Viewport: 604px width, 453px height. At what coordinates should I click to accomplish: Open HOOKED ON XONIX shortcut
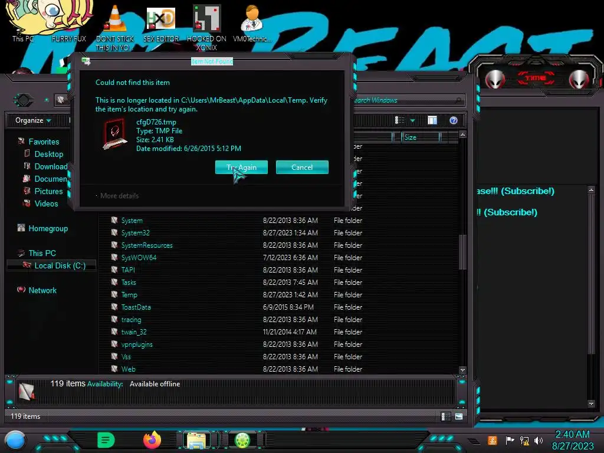point(206,28)
